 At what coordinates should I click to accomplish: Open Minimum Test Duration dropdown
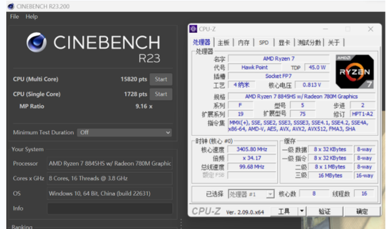pos(124,132)
